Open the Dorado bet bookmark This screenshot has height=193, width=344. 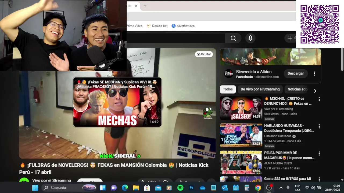pyautogui.click(x=157, y=26)
